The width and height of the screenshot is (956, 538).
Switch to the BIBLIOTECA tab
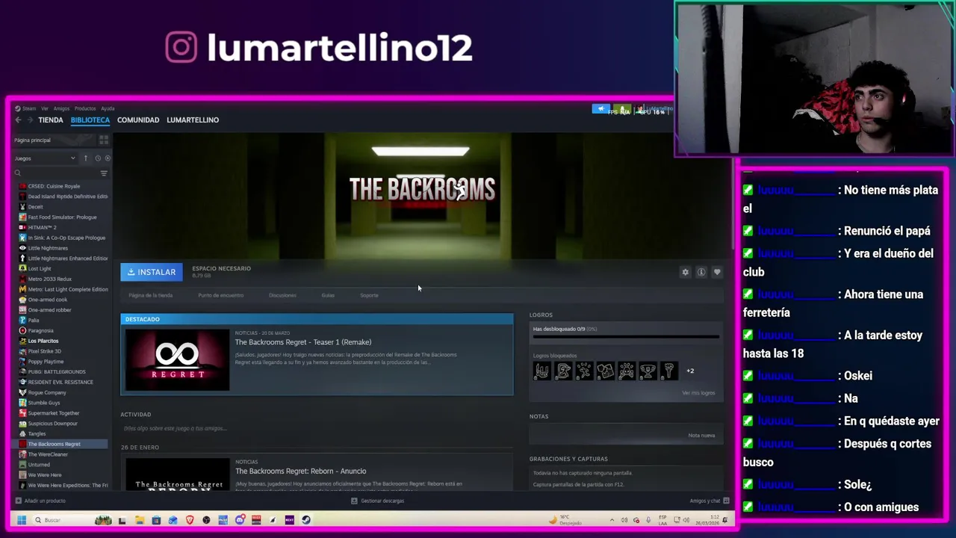click(x=90, y=120)
